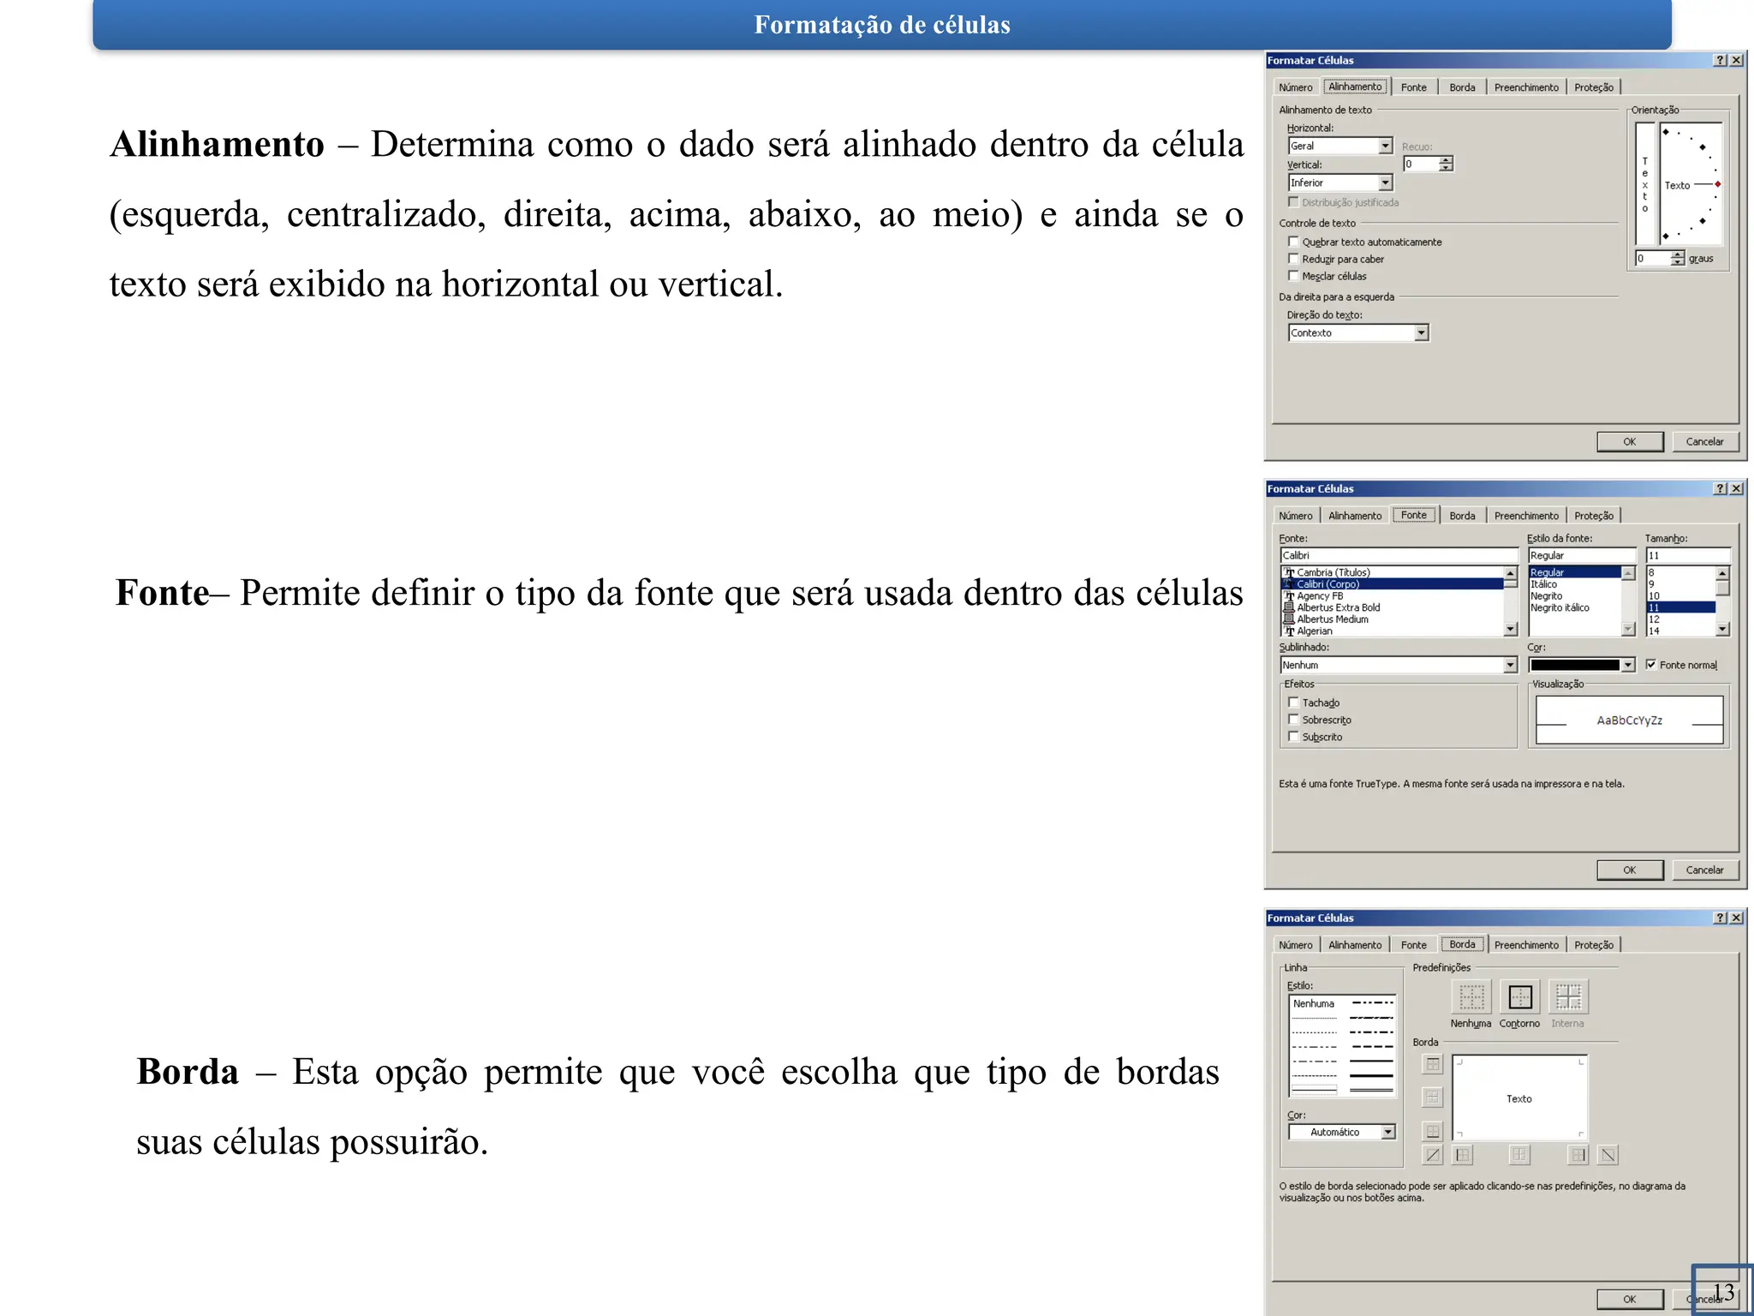Click the Estilo da fonte input field

[1581, 555]
